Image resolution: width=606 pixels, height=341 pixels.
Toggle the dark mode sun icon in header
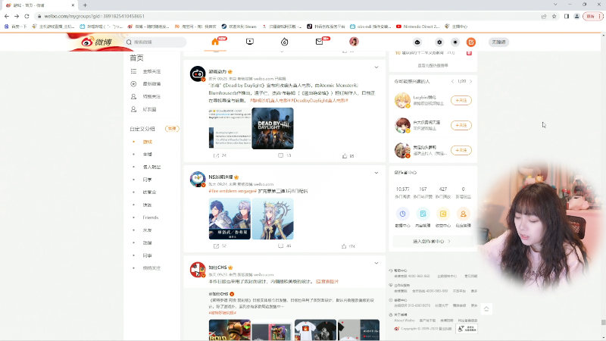(x=455, y=42)
